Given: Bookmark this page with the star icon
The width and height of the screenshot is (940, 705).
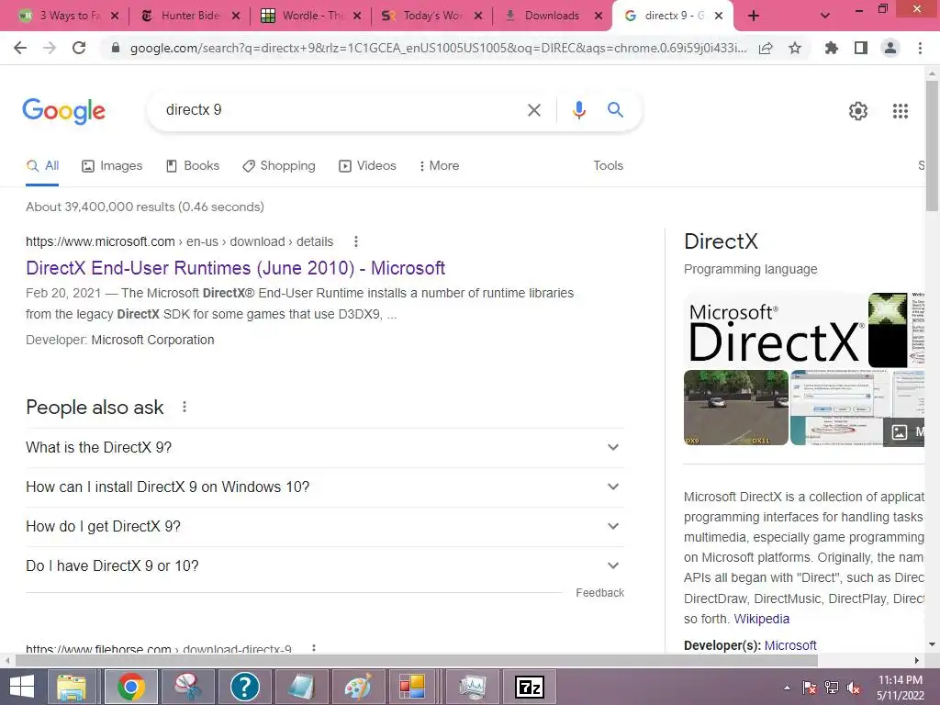Looking at the screenshot, I should 795,48.
